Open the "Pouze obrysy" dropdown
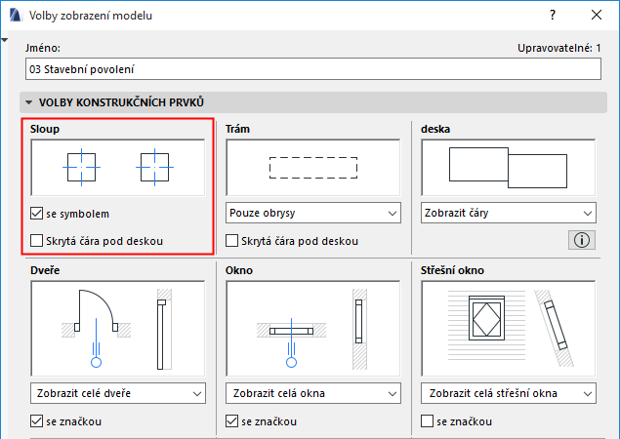620x439 pixels. [312, 213]
